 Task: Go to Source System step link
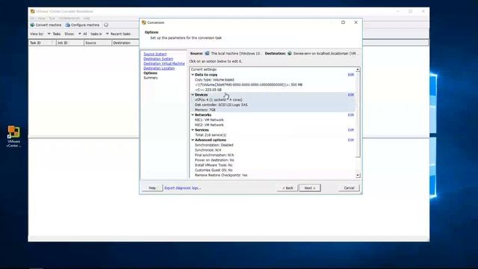[x=155, y=54]
